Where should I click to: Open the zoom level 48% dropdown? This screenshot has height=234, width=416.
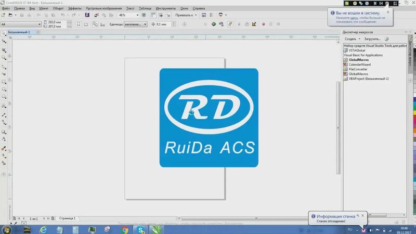coord(137,15)
